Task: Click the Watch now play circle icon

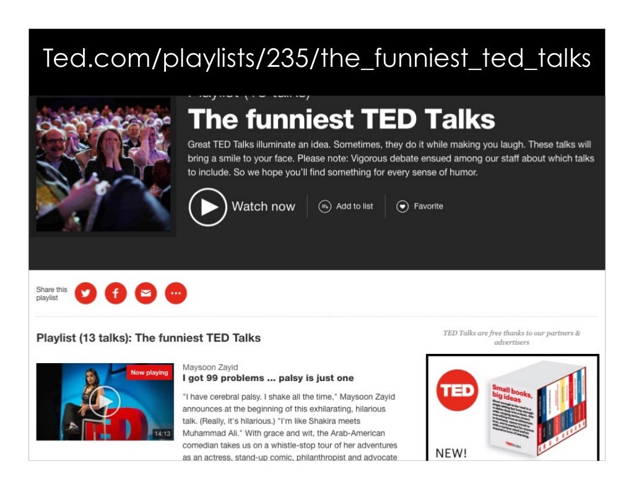Action: pos(208,207)
